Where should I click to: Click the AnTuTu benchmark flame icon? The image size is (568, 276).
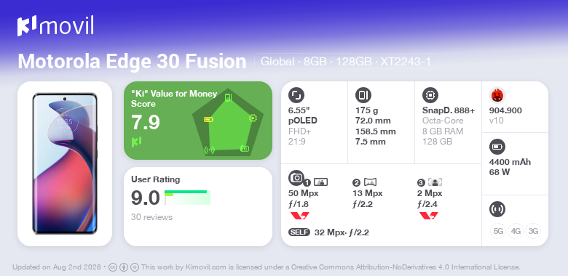(x=497, y=95)
